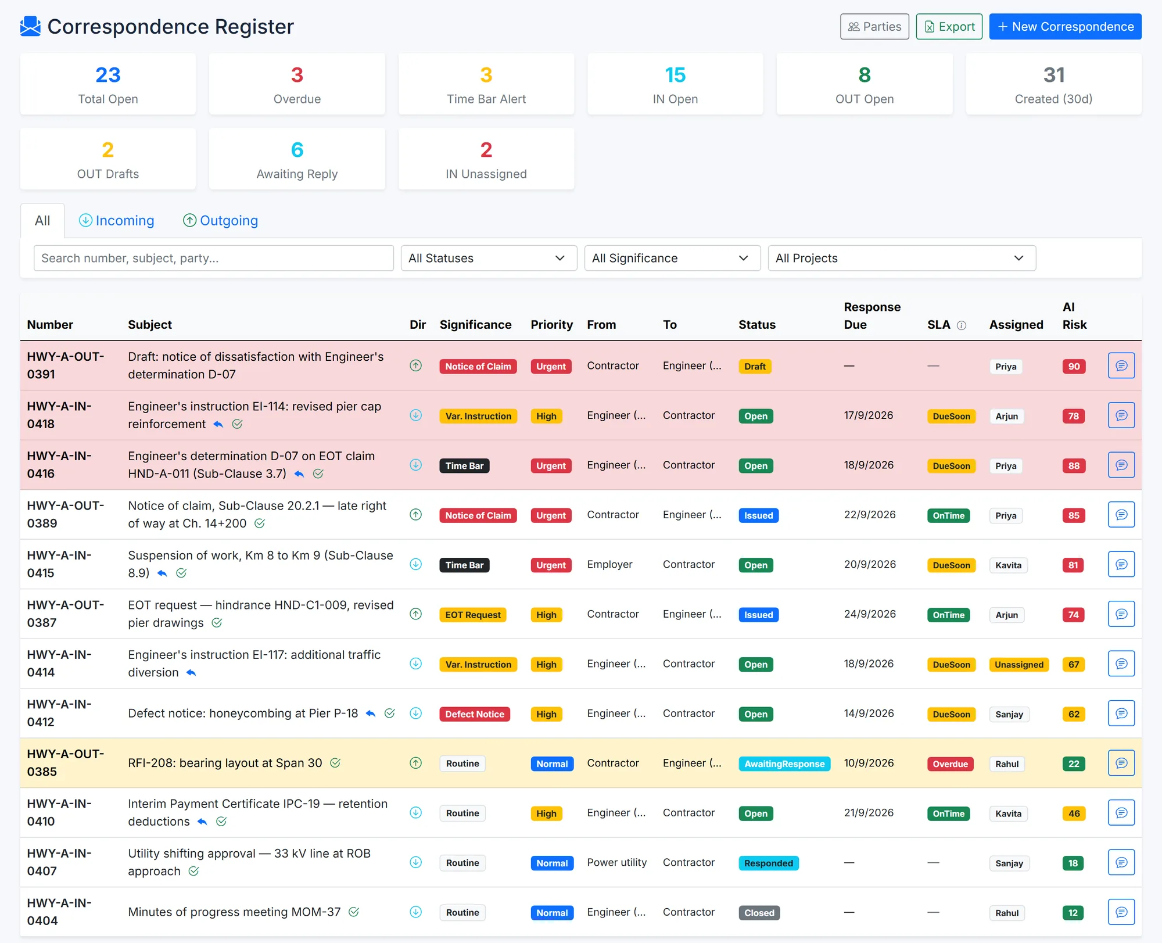The image size is (1162, 943).
Task: Click OUT Drafts stat card
Action: coord(108,159)
